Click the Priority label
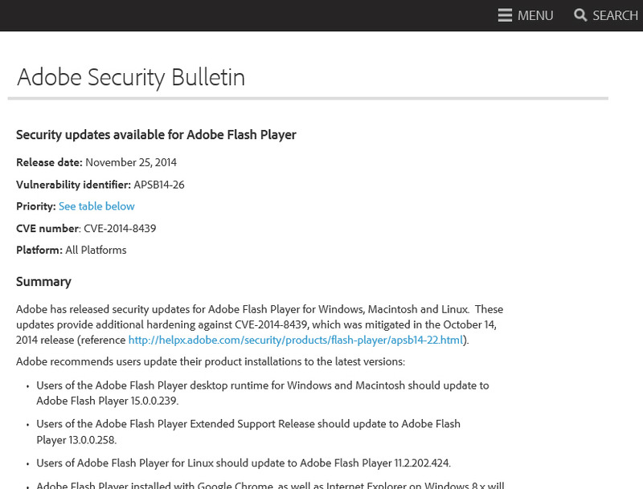 pos(35,206)
